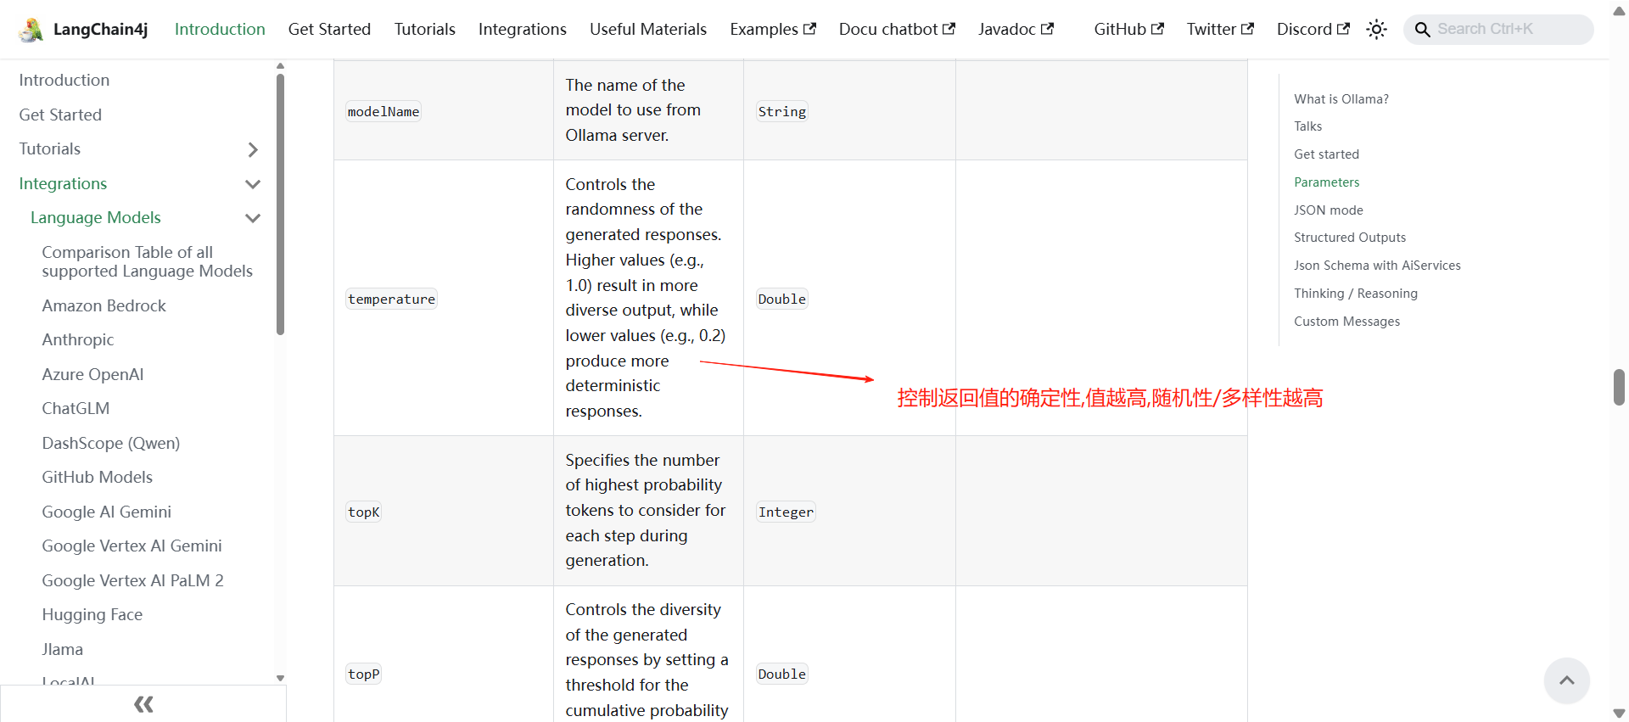Click the modelName parameter code cell
This screenshot has width=1629, height=722.
coord(383,112)
